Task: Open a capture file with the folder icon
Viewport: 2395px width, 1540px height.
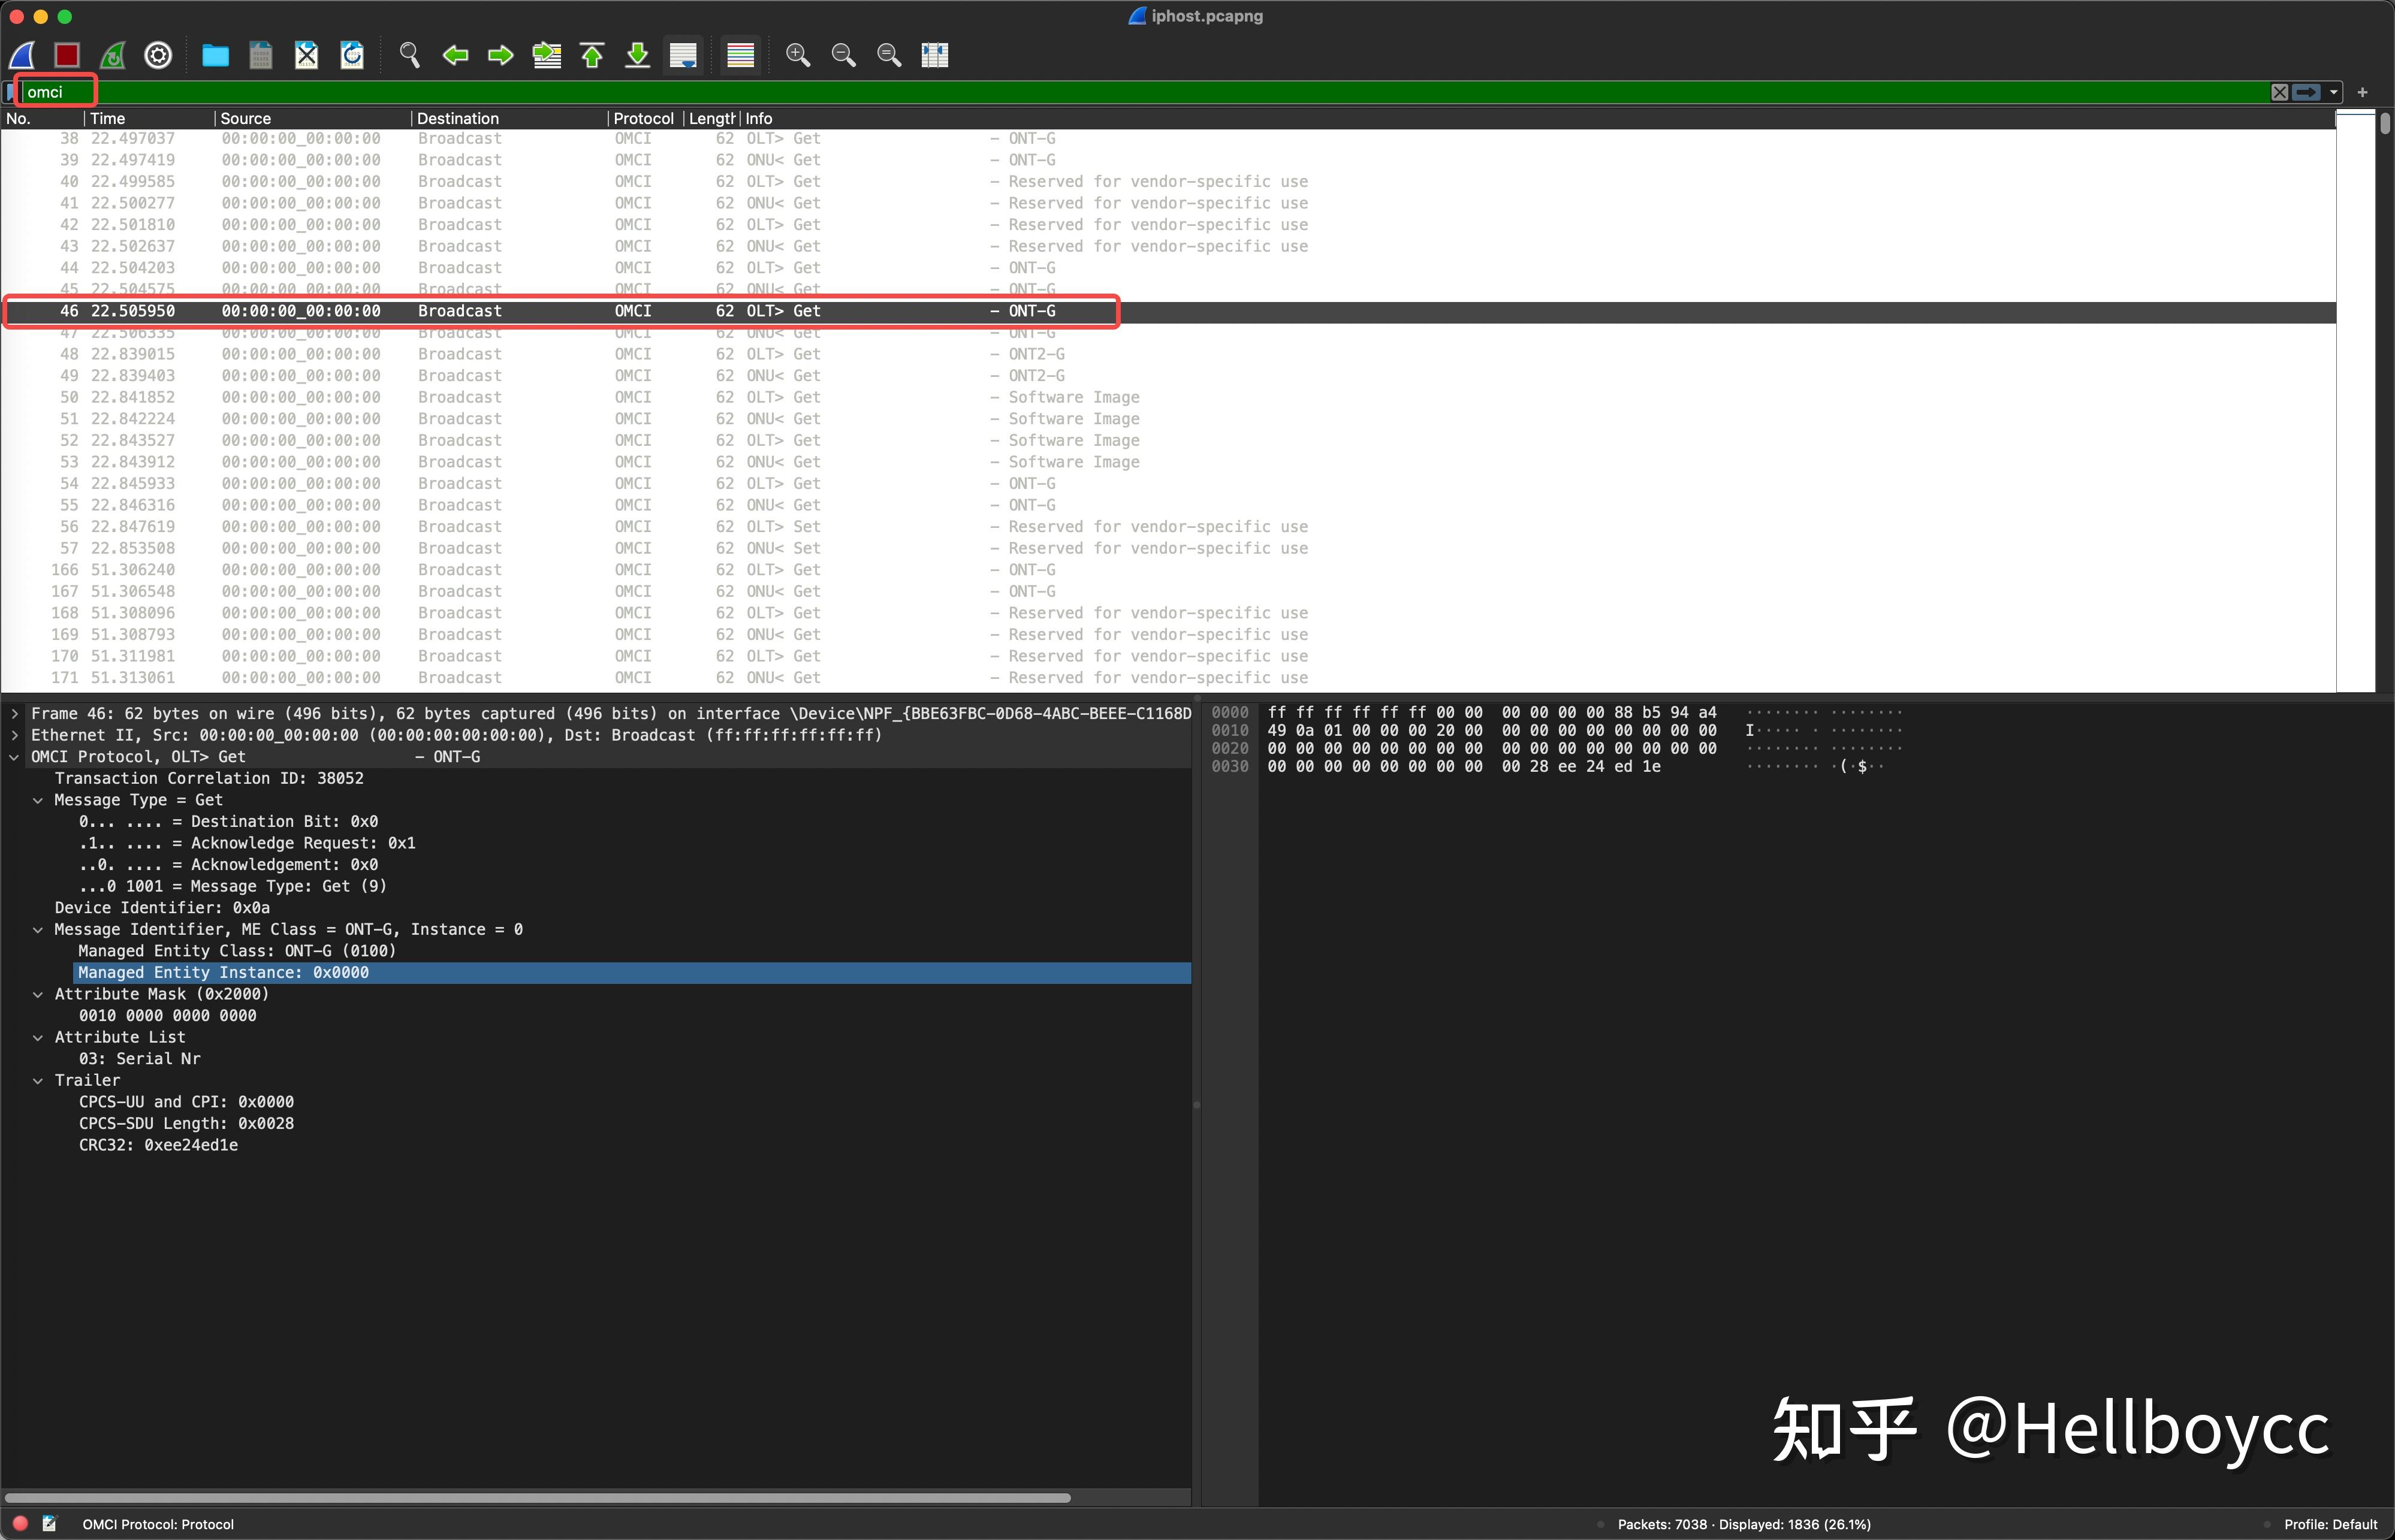Action: [214, 55]
